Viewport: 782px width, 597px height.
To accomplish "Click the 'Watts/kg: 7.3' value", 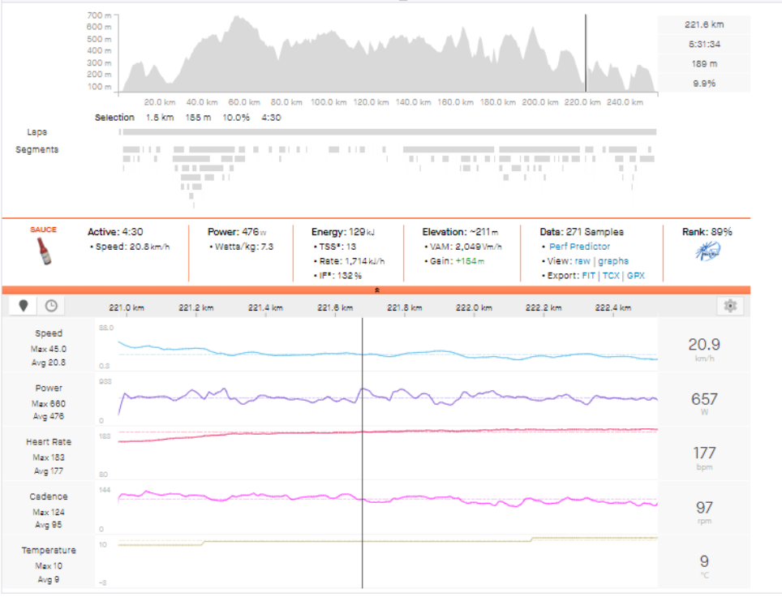I will point(244,247).
